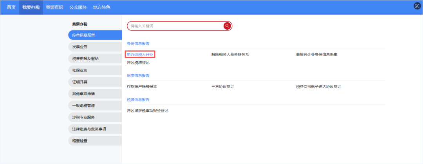Open 社保业务 sidebar entry
Screen dimensions: 423x164
[x=95, y=70]
